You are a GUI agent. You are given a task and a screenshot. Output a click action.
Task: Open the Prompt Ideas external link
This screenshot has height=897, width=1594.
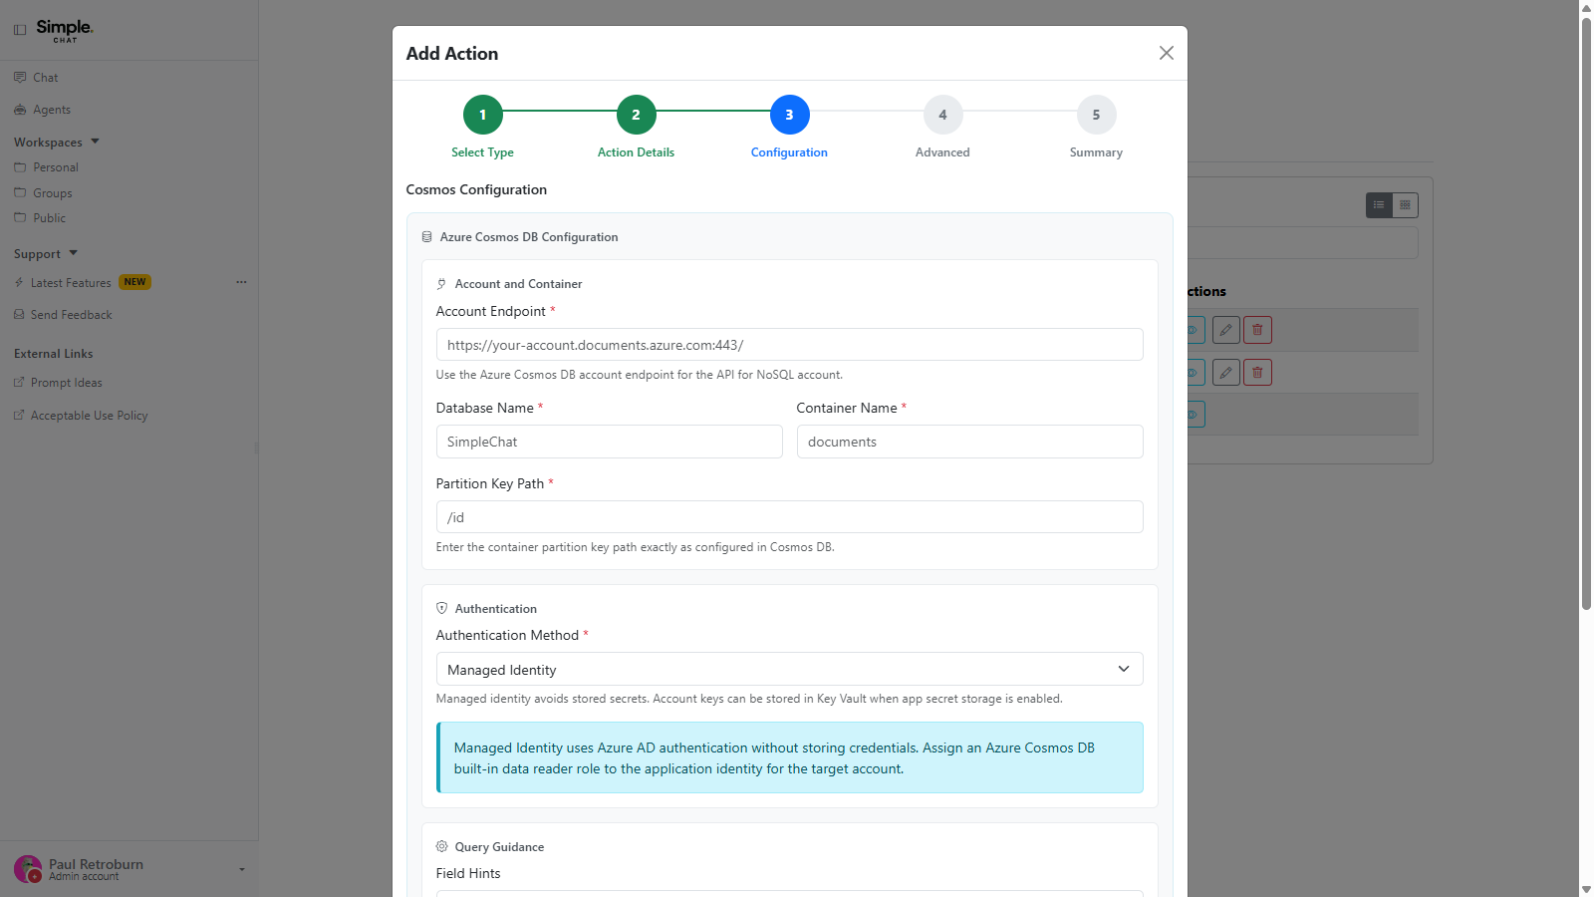67,383
